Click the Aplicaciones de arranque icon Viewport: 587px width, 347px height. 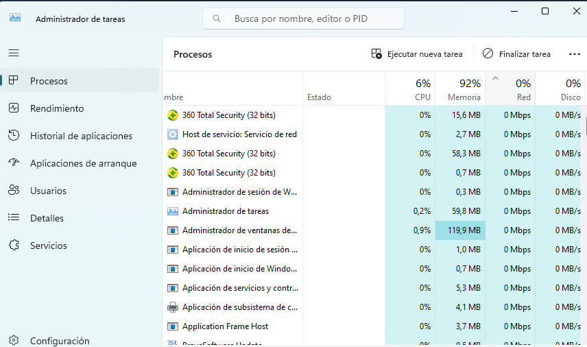click(x=14, y=163)
